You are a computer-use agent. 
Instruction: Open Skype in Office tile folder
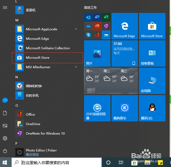[88, 35]
